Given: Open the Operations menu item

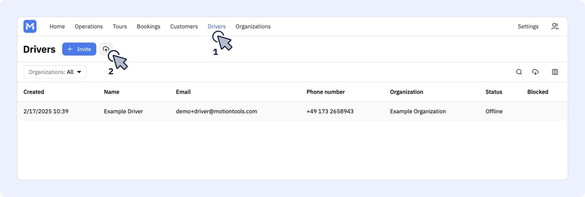Looking at the screenshot, I should click(89, 26).
